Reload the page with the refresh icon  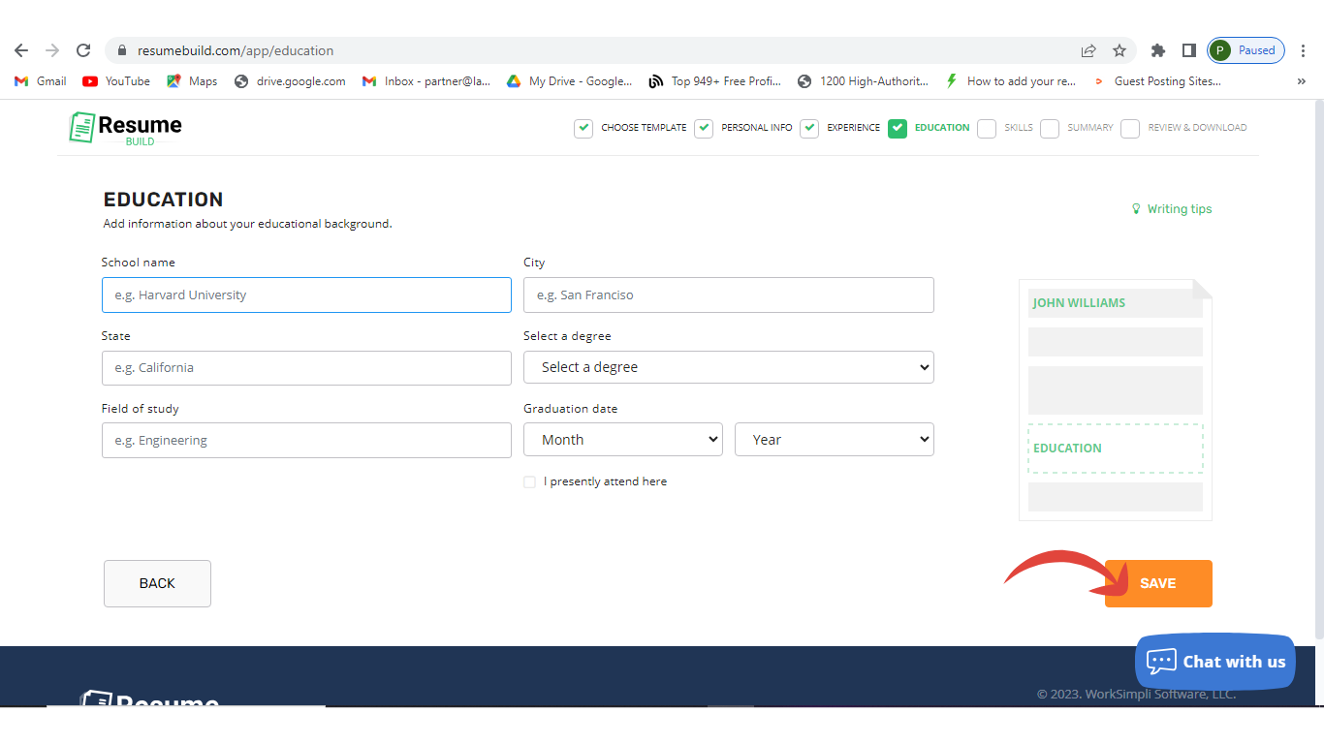[x=83, y=50]
